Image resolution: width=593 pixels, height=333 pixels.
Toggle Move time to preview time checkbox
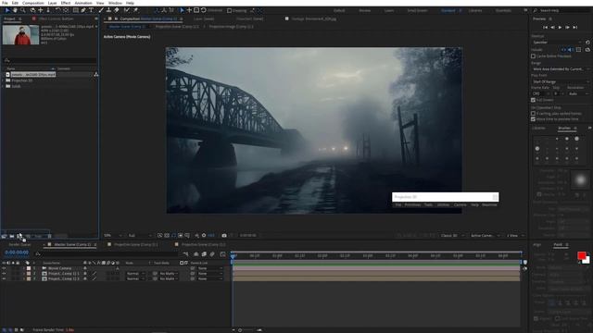[534, 119]
